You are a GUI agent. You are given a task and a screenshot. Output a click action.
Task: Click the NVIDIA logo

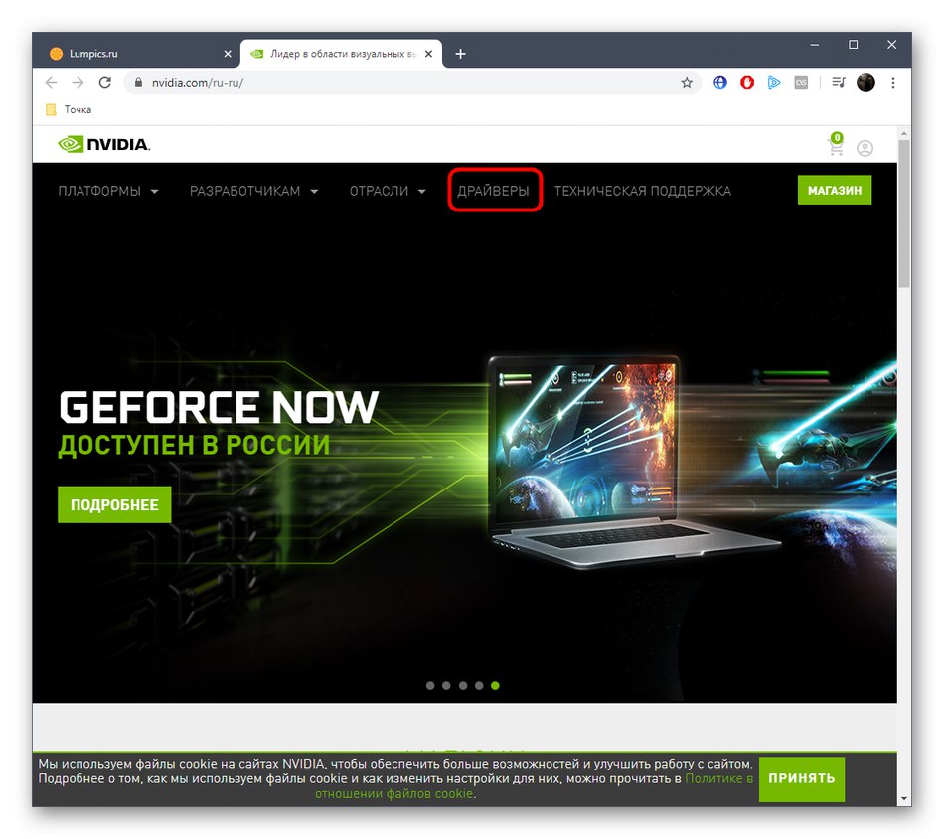coord(104,144)
